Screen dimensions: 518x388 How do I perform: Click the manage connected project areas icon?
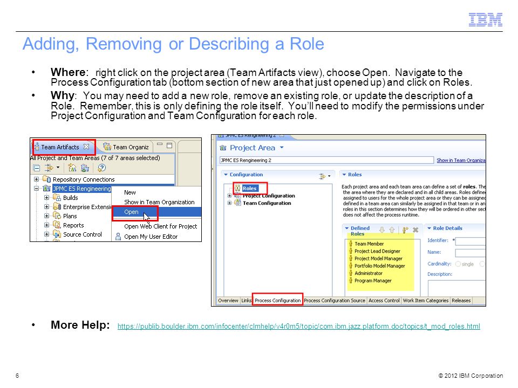coord(72,168)
